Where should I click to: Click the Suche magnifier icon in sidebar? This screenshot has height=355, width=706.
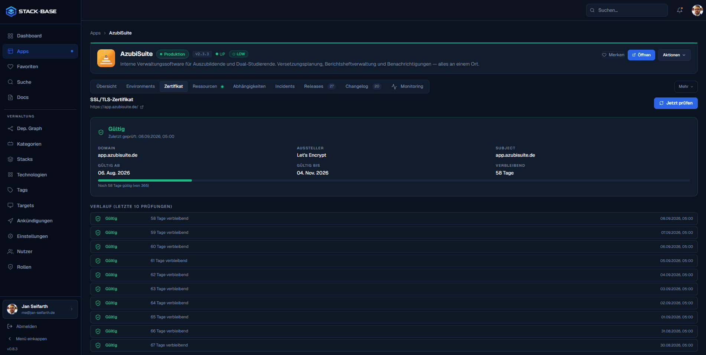tap(10, 82)
